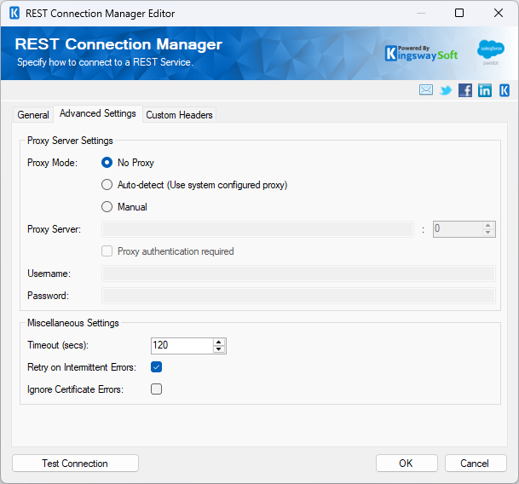Open the Custom Headers tab

coord(180,115)
